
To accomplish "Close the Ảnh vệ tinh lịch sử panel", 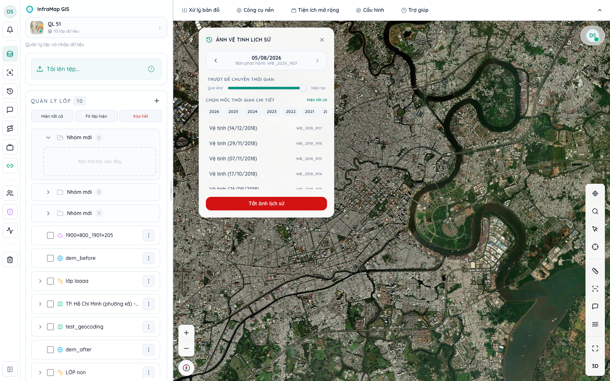I will tap(322, 40).
